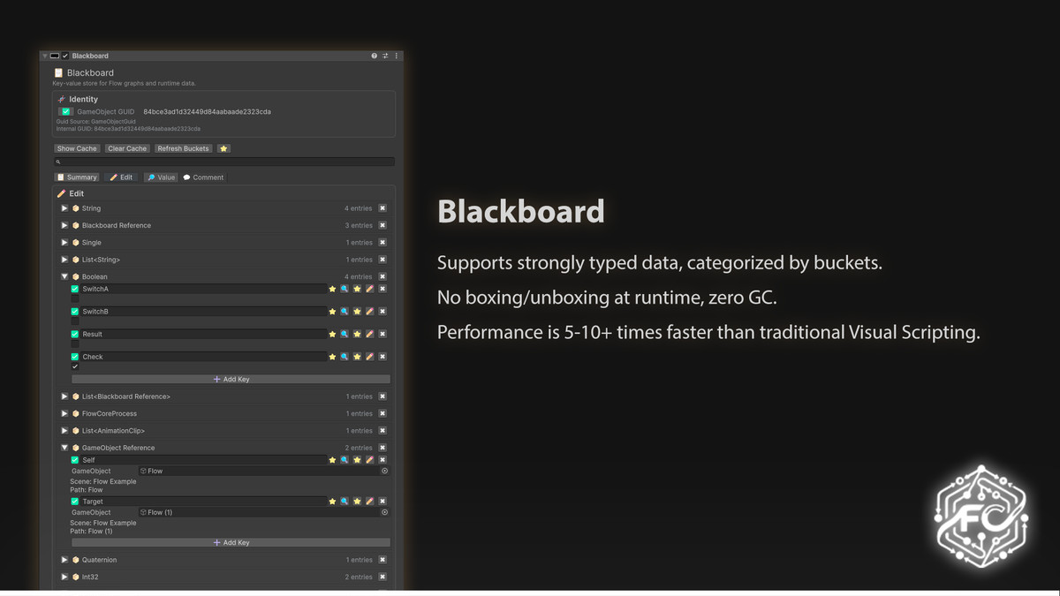Toggle the GameObject GUID checkbox

[65, 112]
